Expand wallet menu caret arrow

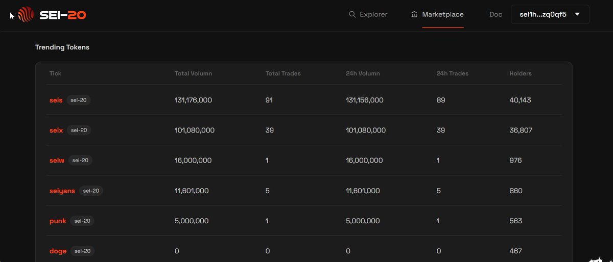click(577, 14)
